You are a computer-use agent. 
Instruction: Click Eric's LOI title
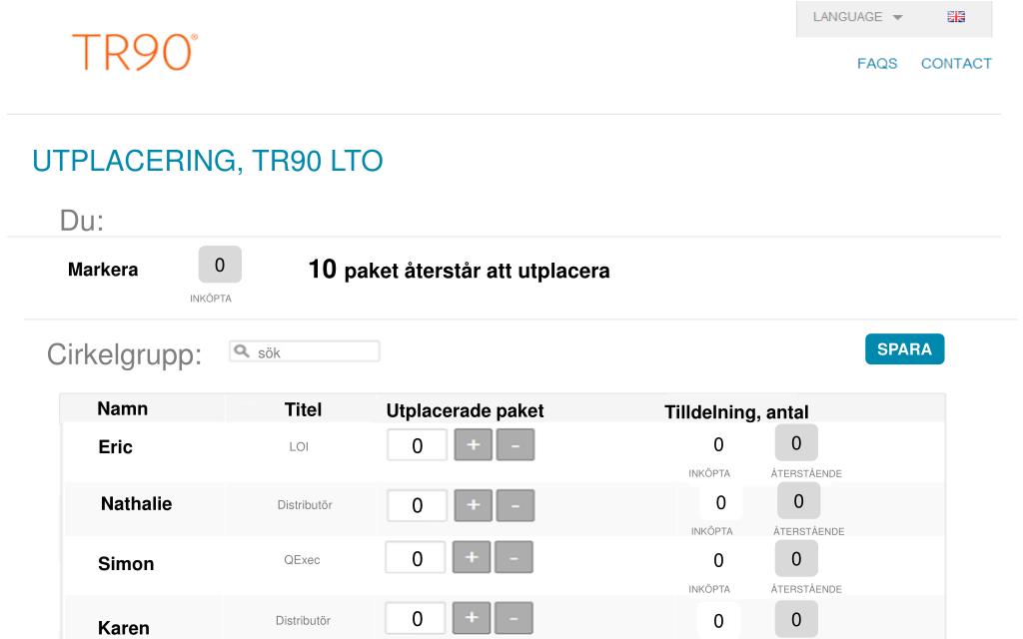[299, 446]
